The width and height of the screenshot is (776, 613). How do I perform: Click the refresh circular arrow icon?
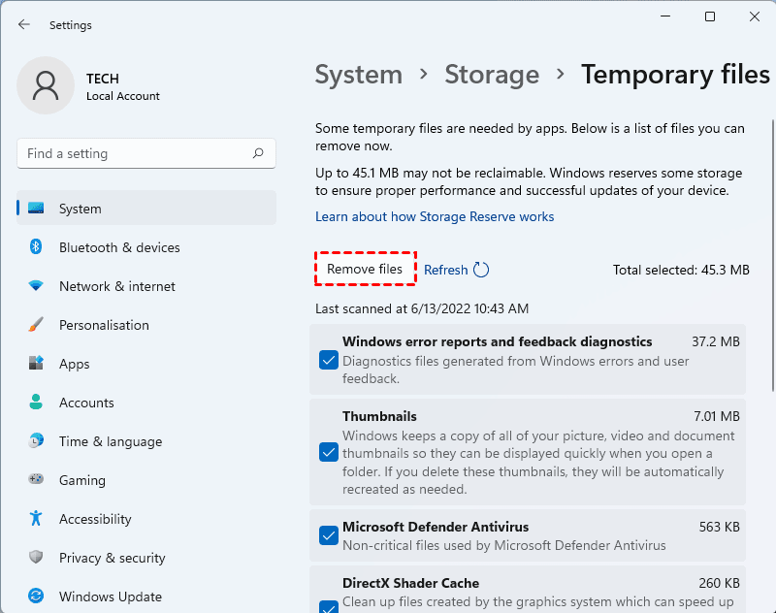481,271
